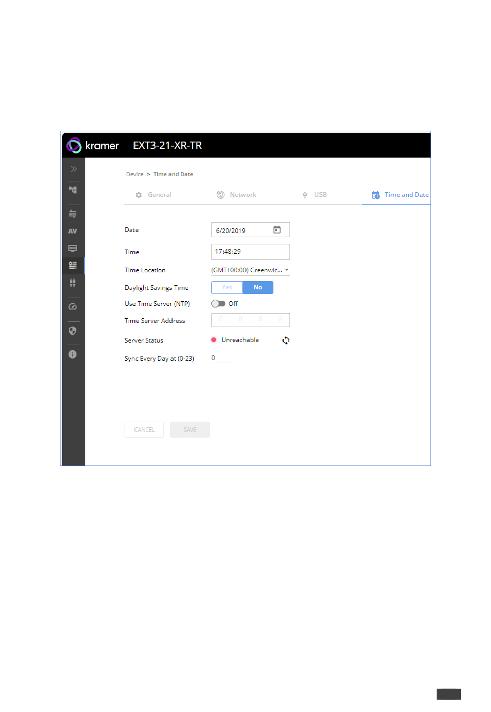This screenshot has width=491, height=712.
Task: Click the Daylight Savings Time label
Action: pyautogui.click(x=157, y=288)
